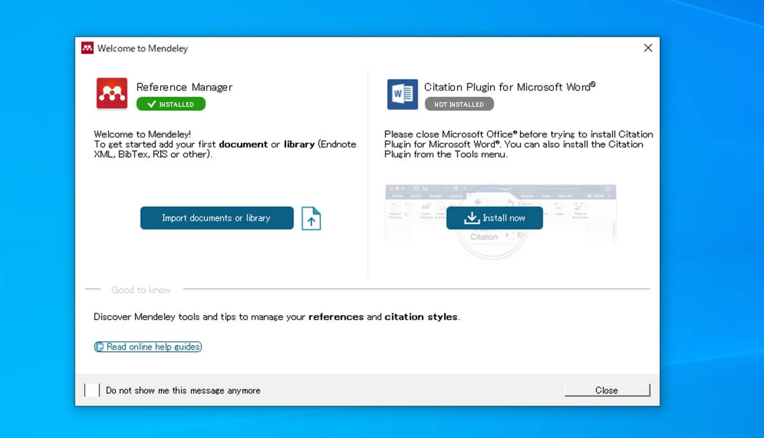Click the Good to know section label

(x=141, y=290)
